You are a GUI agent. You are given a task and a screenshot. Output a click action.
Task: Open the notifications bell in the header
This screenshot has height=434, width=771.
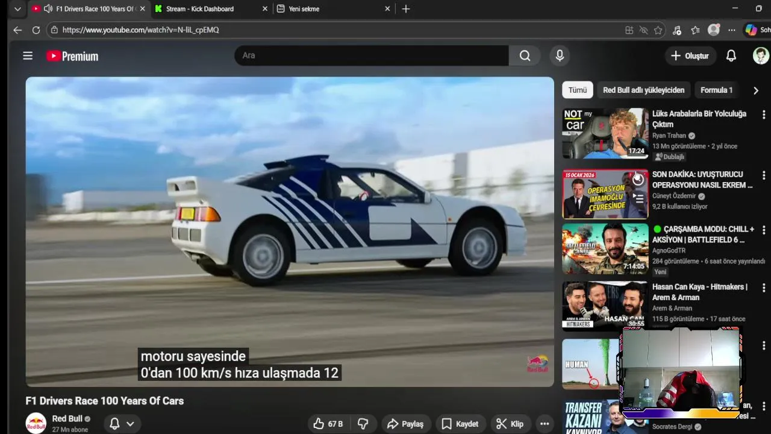[x=731, y=55]
